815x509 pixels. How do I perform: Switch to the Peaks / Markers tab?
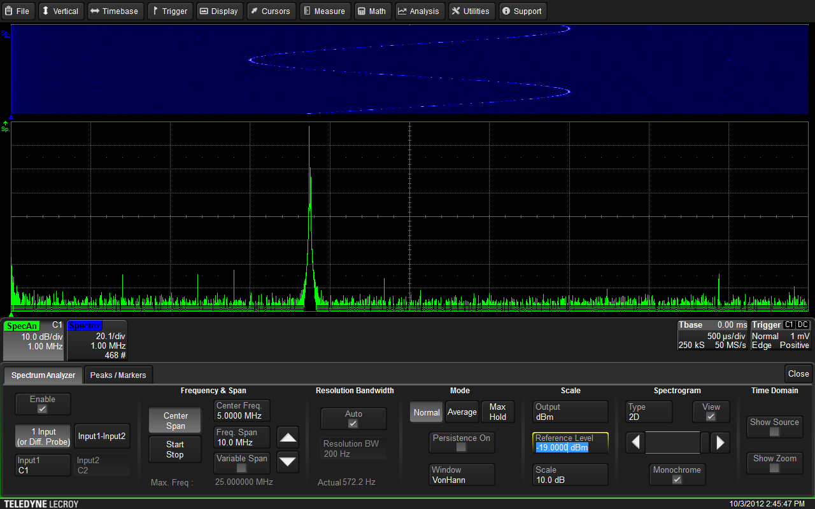click(x=118, y=375)
